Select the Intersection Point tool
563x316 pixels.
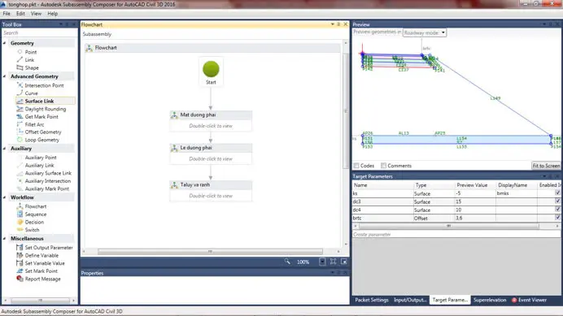(44, 85)
